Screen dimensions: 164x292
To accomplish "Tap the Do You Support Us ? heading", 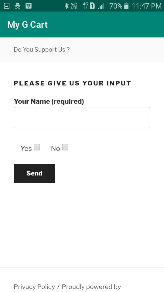I will [x=42, y=50].
